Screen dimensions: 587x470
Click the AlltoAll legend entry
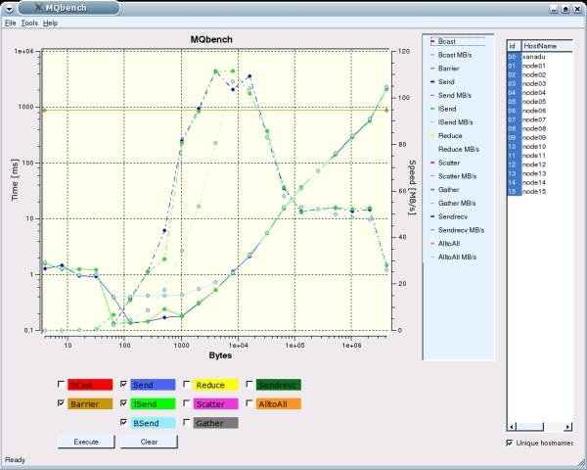point(450,243)
